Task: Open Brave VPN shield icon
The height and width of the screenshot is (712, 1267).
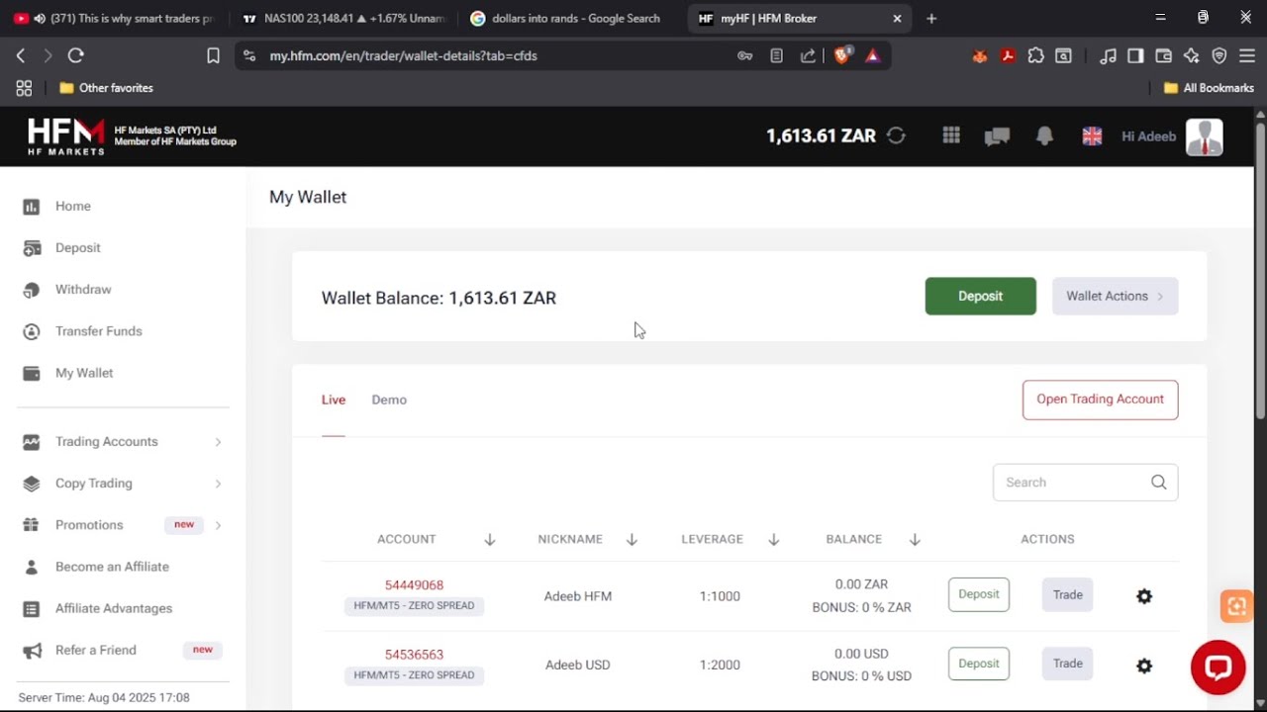Action: coord(1219,56)
